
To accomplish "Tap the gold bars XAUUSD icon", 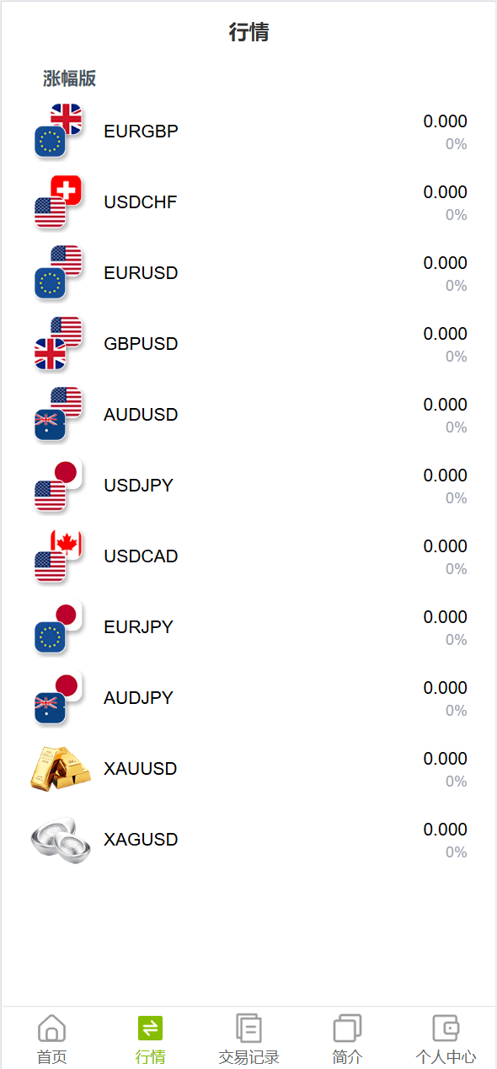I will tap(60, 769).
